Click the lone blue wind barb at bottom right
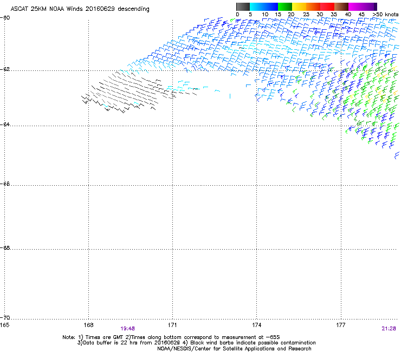The height and width of the screenshot is (352, 401). click(x=397, y=155)
